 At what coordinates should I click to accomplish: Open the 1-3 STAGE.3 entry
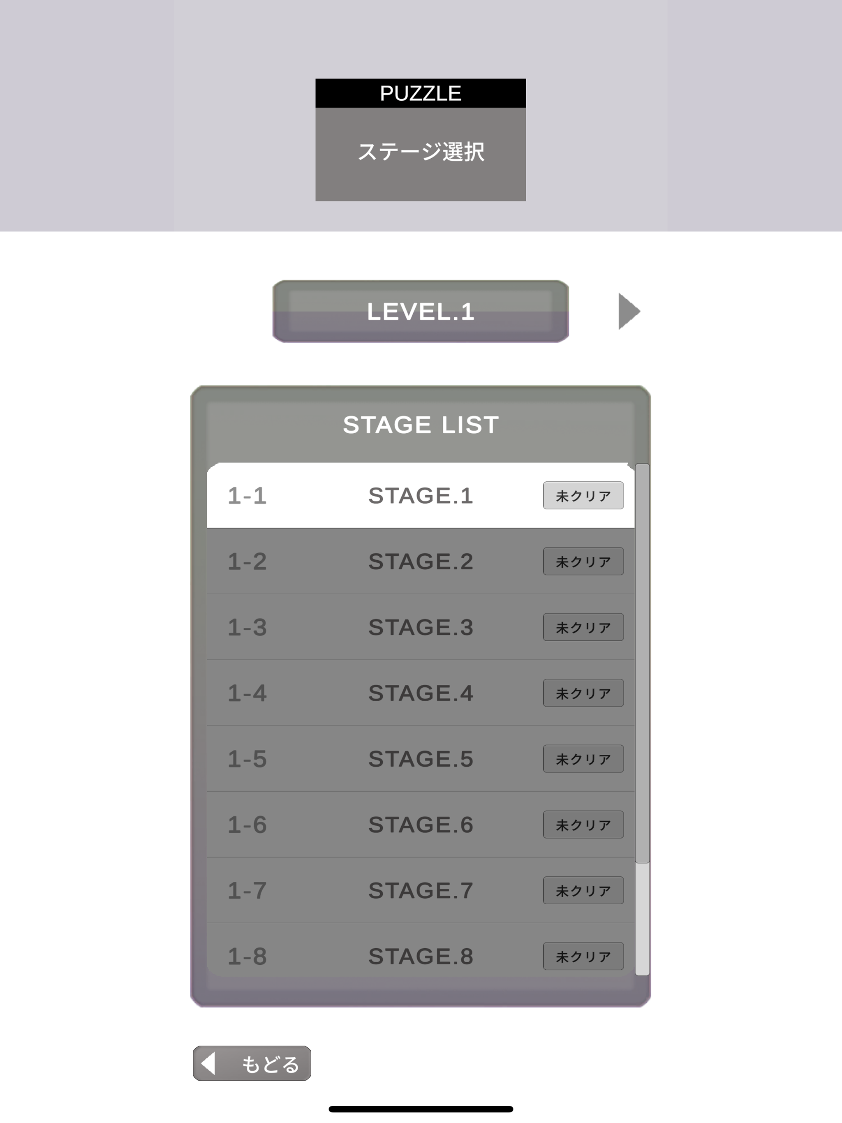[x=420, y=627]
